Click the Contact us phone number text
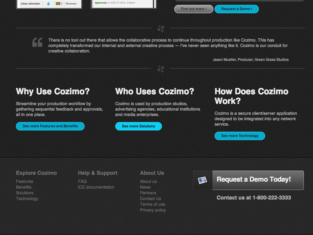The width and height of the screenshot is (313, 235). [x=254, y=198]
